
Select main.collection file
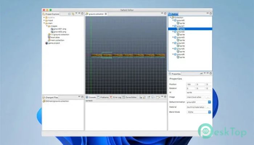57,40
